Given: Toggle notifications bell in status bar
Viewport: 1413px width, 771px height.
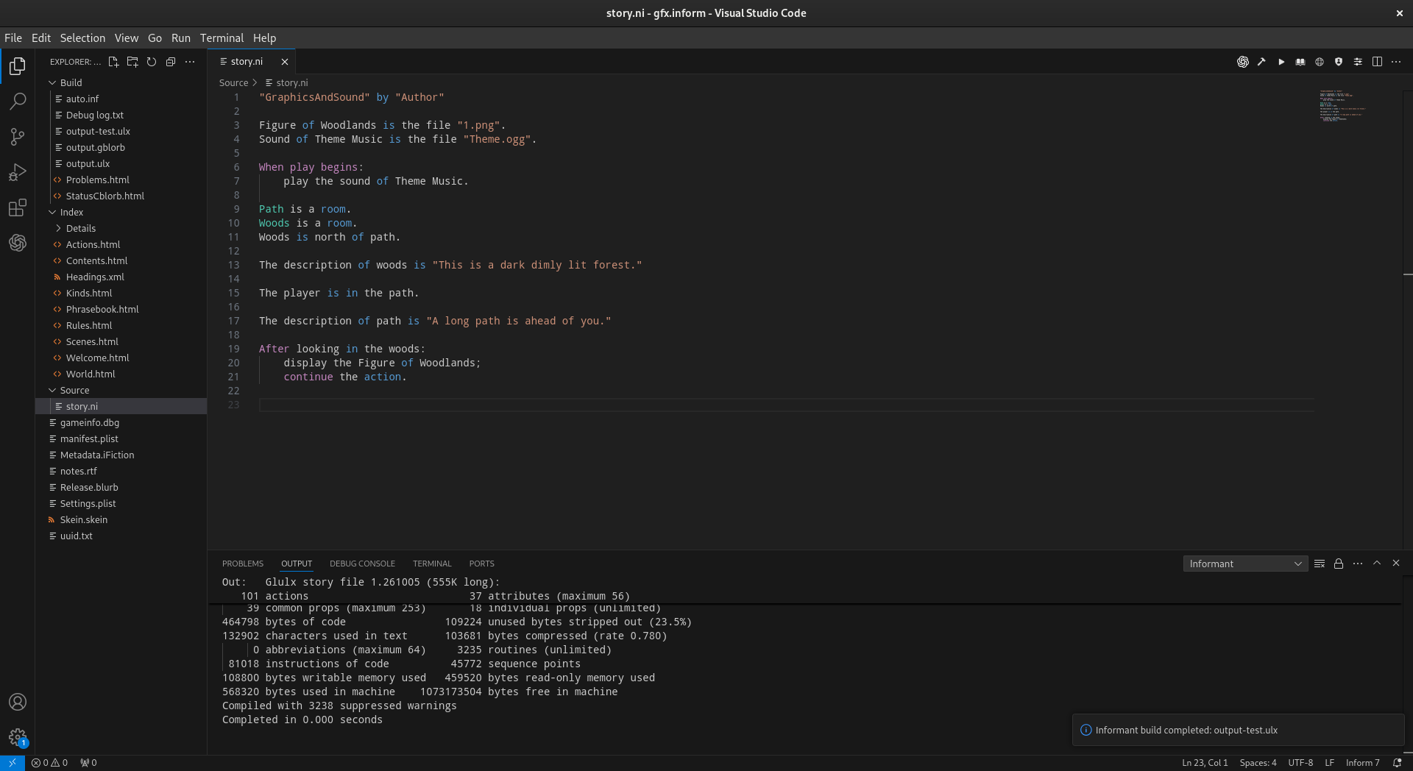Looking at the screenshot, I should [x=1397, y=763].
